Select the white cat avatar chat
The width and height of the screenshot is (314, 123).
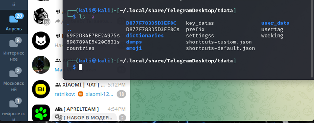41,40
